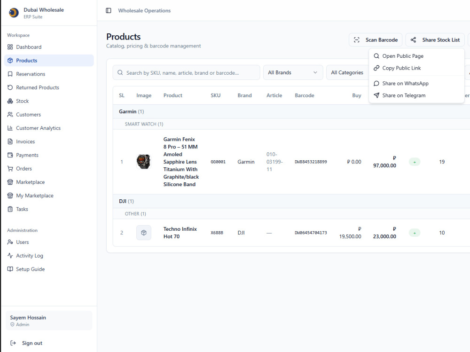Click the Marketplace store icon
470x352 pixels.
[x=10, y=182]
